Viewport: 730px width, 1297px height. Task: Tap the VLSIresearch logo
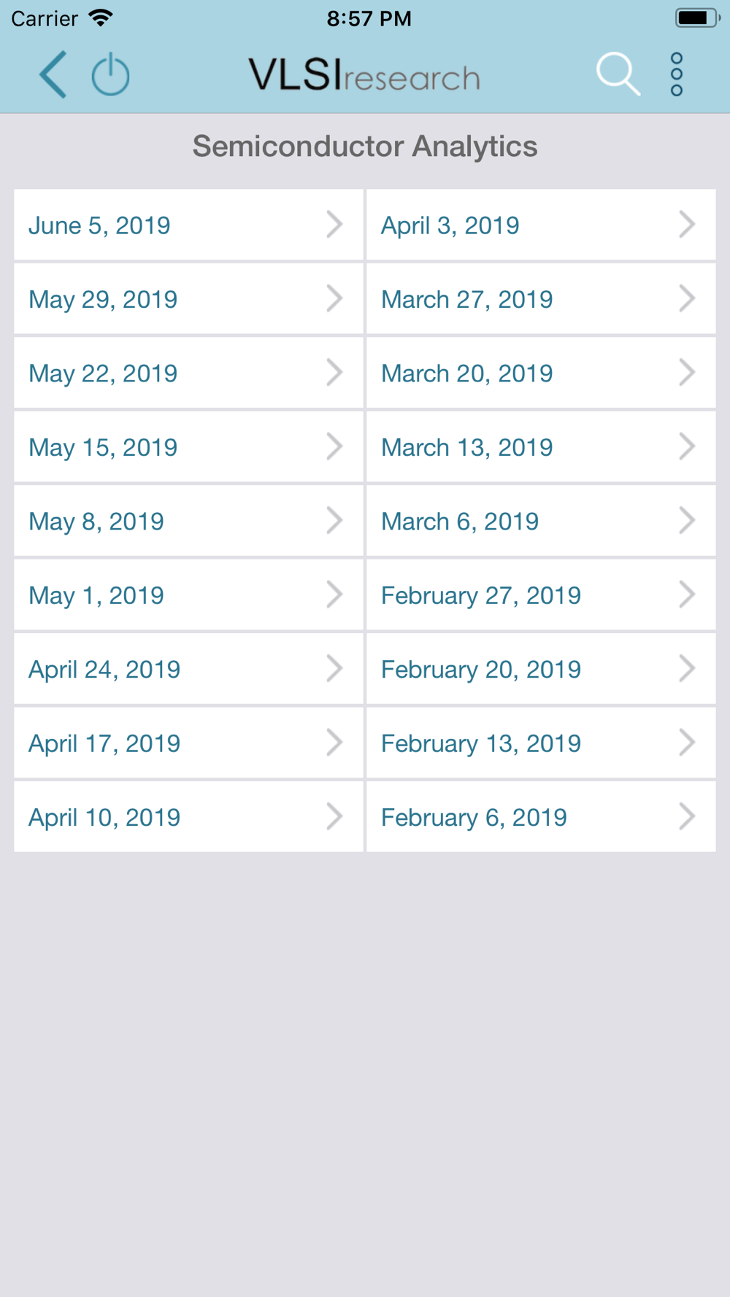(364, 75)
